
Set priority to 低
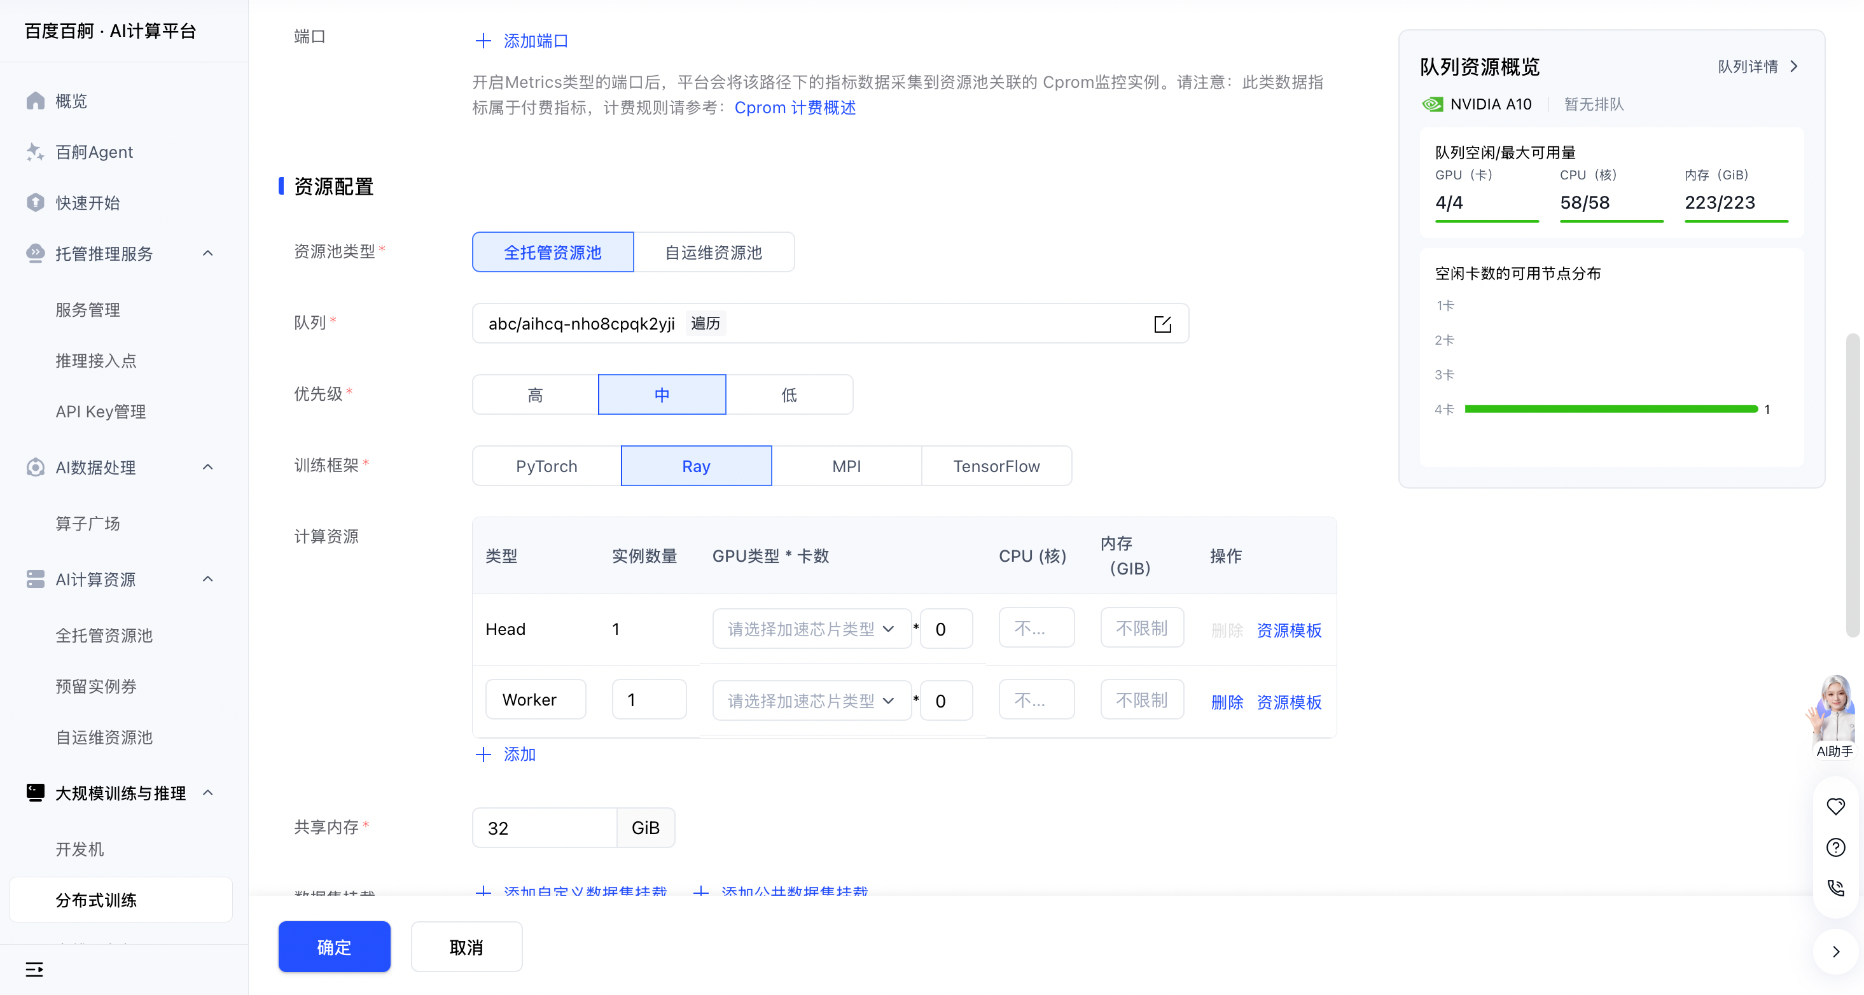[789, 394]
